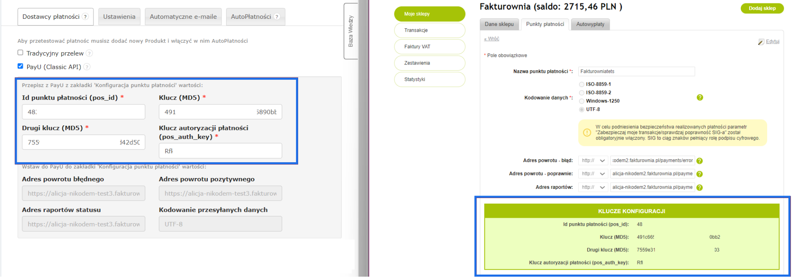The height and width of the screenshot is (280, 804).
Task: Click help icon beside Tradycyjny przelew
Action: pyautogui.click(x=89, y=53)
